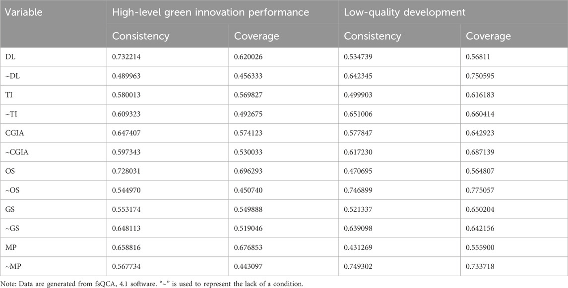Viewport: 568px width, 288px height.
Task: Click the cell 0.639098
Action: 358,229
